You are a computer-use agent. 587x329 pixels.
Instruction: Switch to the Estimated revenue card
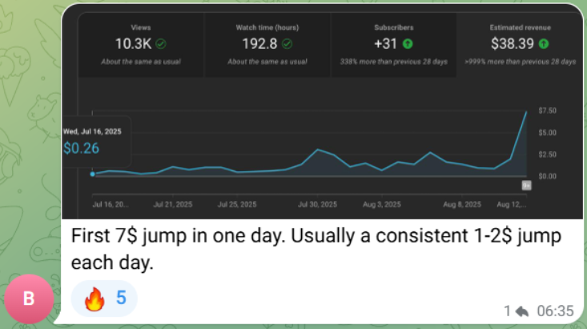[x=520, y=44]
